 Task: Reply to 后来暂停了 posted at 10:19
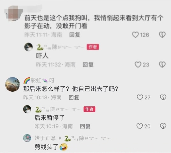click(85, 126)
